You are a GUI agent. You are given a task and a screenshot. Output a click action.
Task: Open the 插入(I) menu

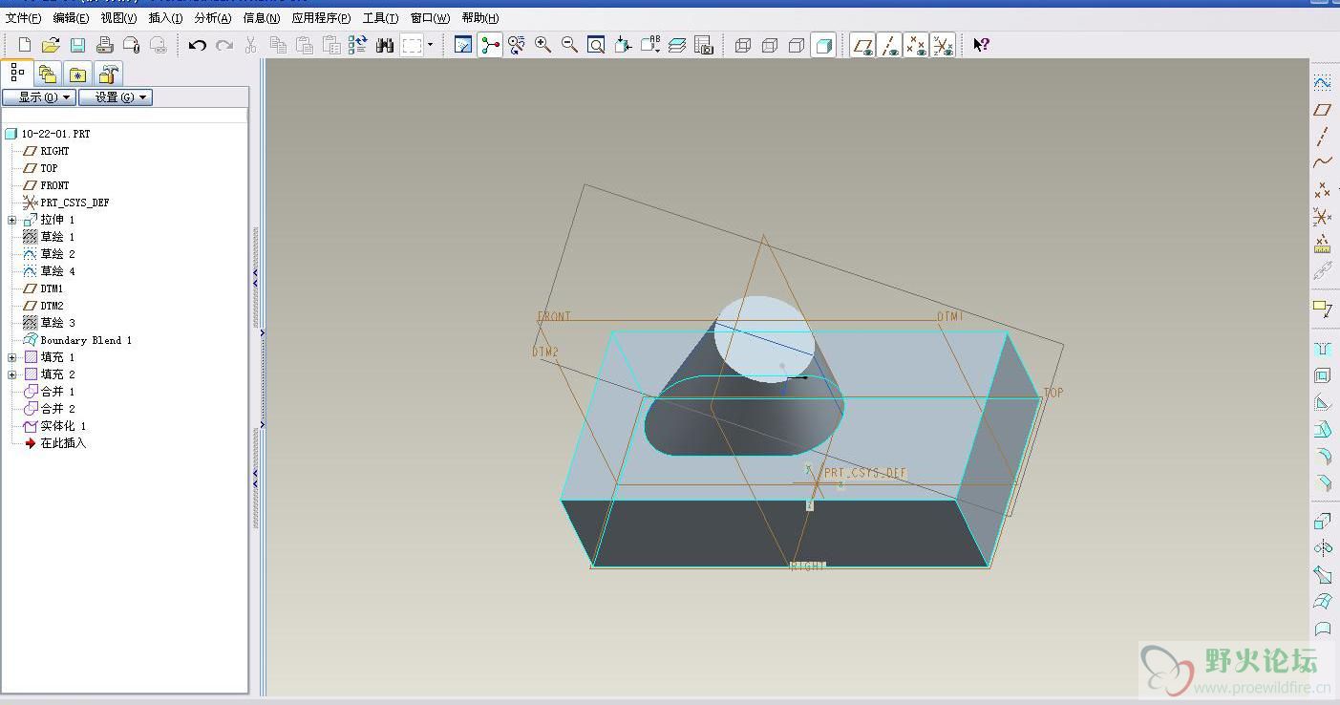point(166,18)
